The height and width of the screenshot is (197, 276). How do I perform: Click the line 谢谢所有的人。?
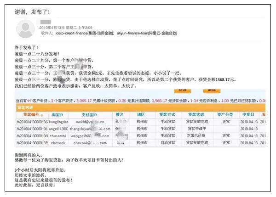[x=29, y=155]
